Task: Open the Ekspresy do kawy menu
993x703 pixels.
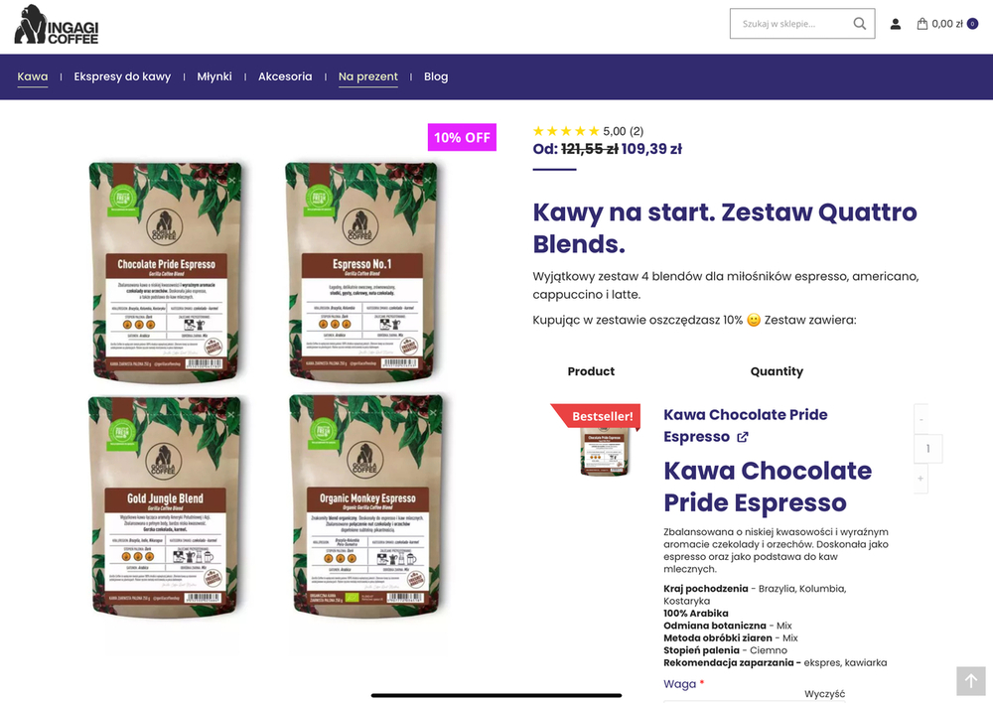Action: pos(122,76)
